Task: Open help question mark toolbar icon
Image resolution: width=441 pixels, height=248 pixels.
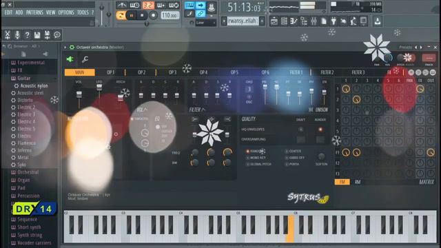Action: (28, 35)
